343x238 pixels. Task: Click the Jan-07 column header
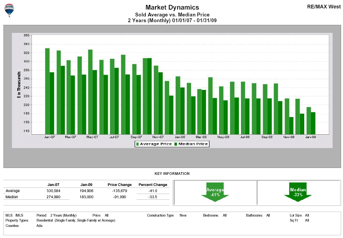click(x=53, y=184)
